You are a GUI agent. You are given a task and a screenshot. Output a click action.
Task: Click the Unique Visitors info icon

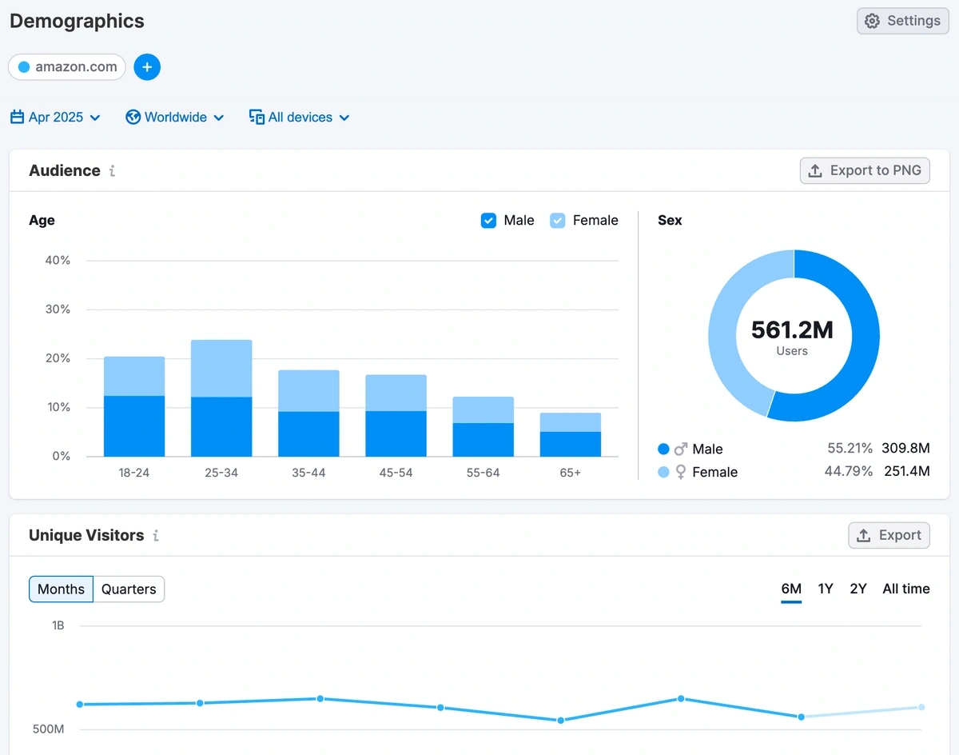click(x=156, y=535)
